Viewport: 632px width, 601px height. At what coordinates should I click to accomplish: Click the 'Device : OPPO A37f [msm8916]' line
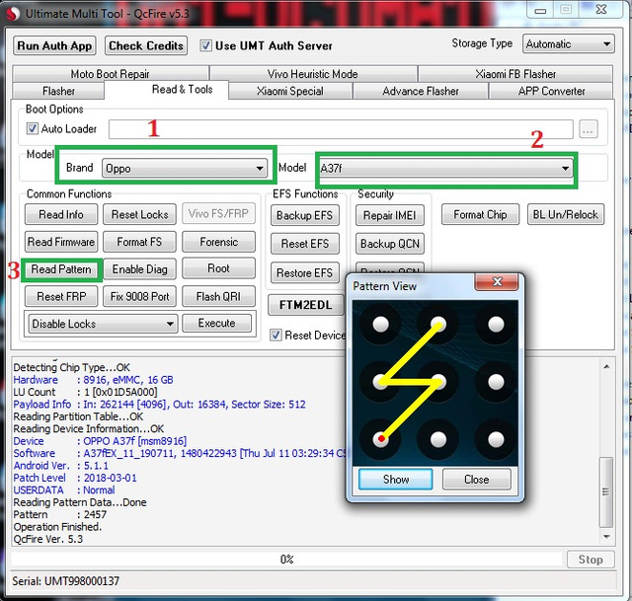tap(100, 441)
